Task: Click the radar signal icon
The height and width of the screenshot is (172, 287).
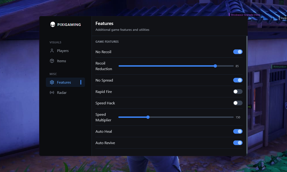Action: 52,93
